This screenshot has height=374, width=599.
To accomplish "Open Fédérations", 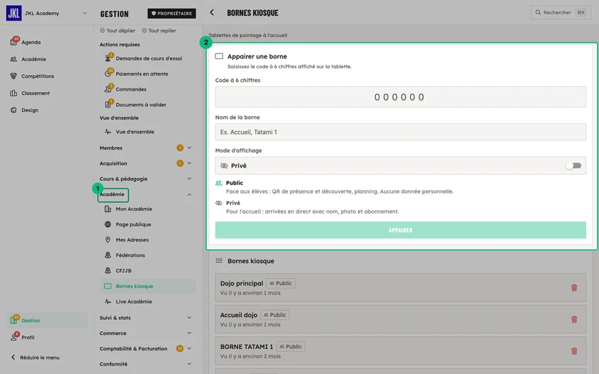I will pyautogui.click(x=130, y=255).
